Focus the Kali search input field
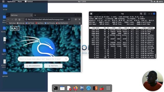This screenshot has width=164, height=92. tap(43, 59)
